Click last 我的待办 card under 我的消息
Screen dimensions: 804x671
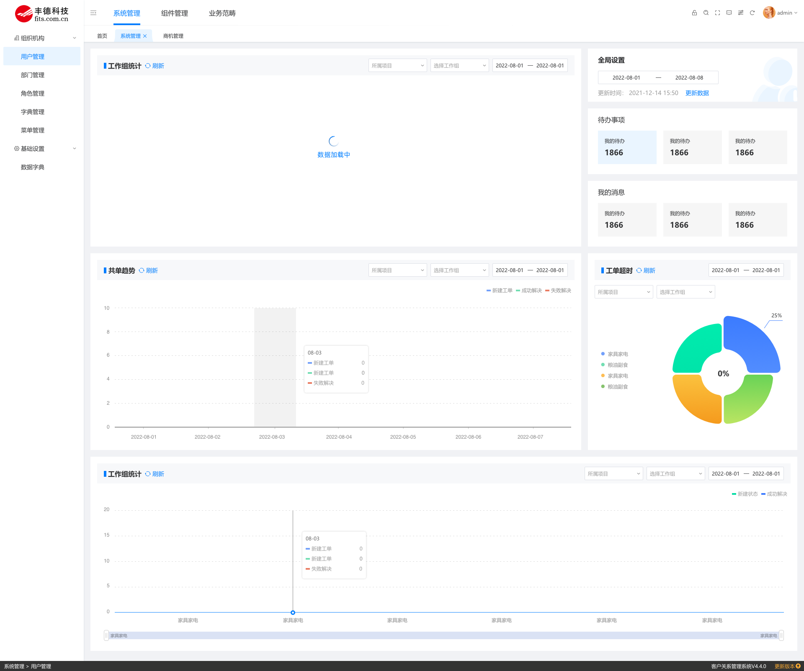pos(758,220)
